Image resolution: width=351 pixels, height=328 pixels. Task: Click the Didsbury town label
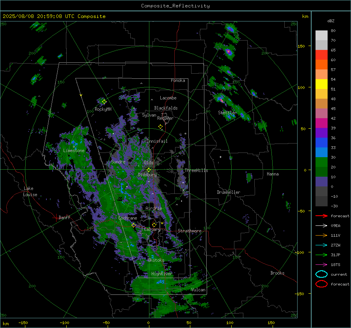[147, 175]
